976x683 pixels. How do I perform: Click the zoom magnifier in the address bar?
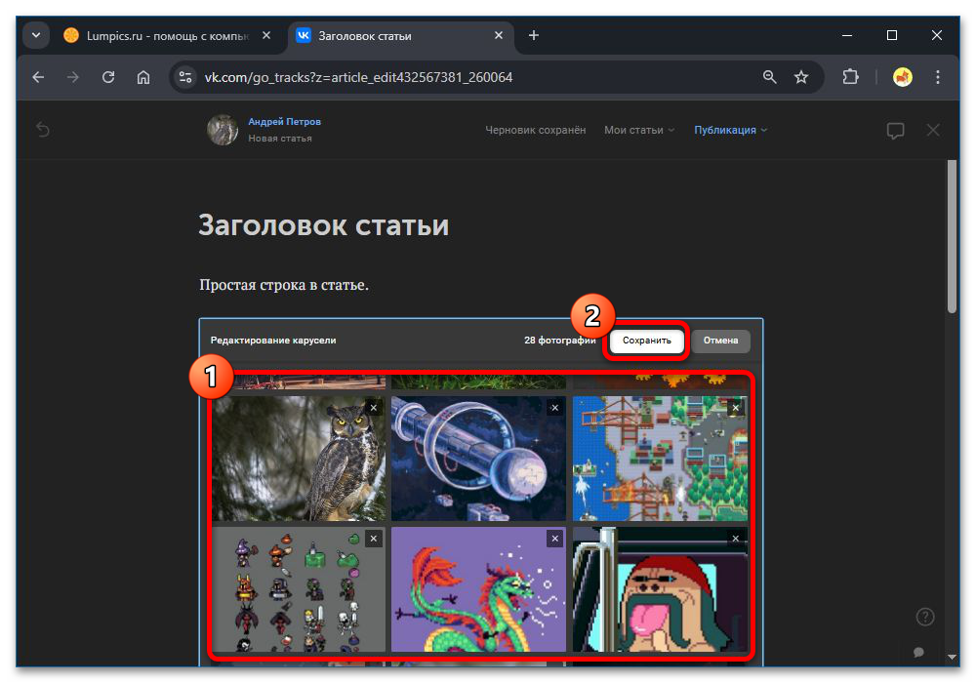click(x=770, y=76)
